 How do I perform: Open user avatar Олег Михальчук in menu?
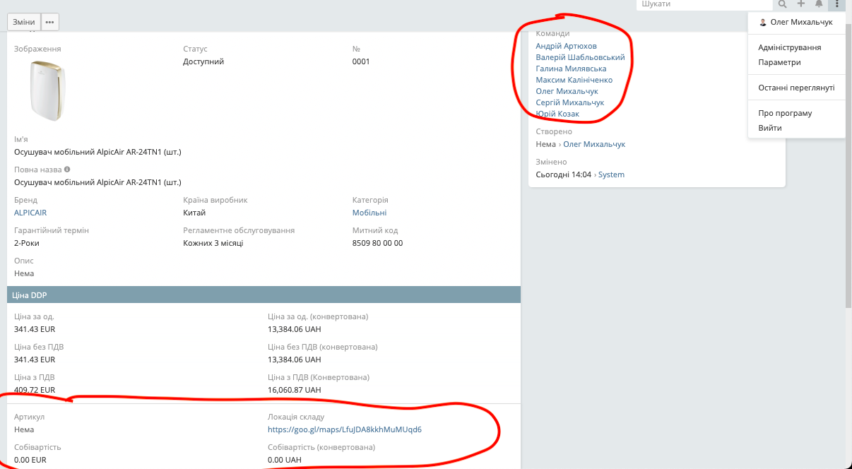[763, 23]
